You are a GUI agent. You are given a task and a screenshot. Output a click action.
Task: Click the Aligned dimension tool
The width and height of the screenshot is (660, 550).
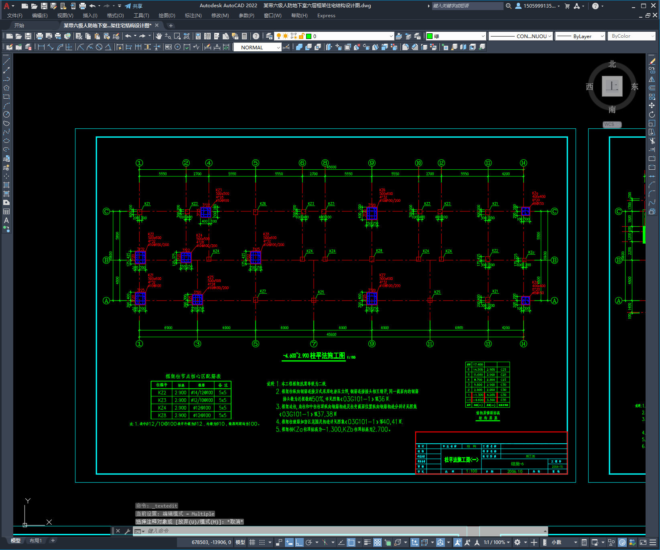tap(50, 47)
